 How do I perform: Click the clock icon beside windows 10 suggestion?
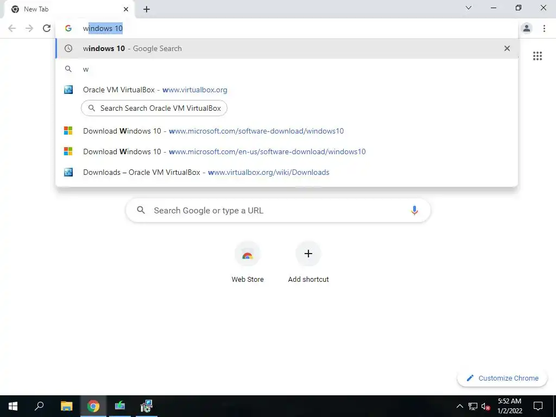(x=68, y=48)
